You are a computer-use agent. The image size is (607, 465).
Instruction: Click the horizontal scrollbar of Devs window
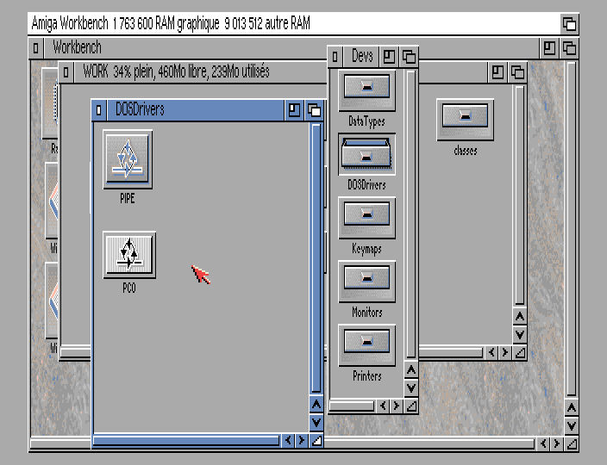point(352,406)
